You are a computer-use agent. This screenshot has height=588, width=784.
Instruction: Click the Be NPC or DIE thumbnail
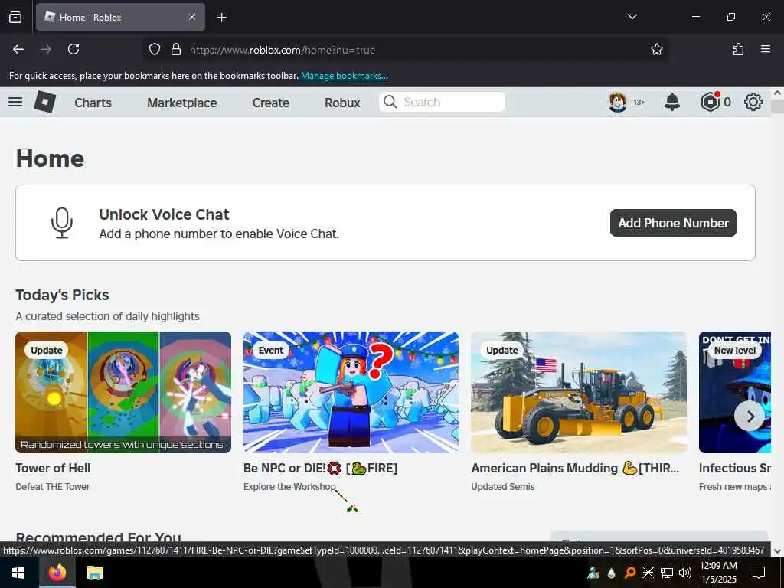(351, 393)
